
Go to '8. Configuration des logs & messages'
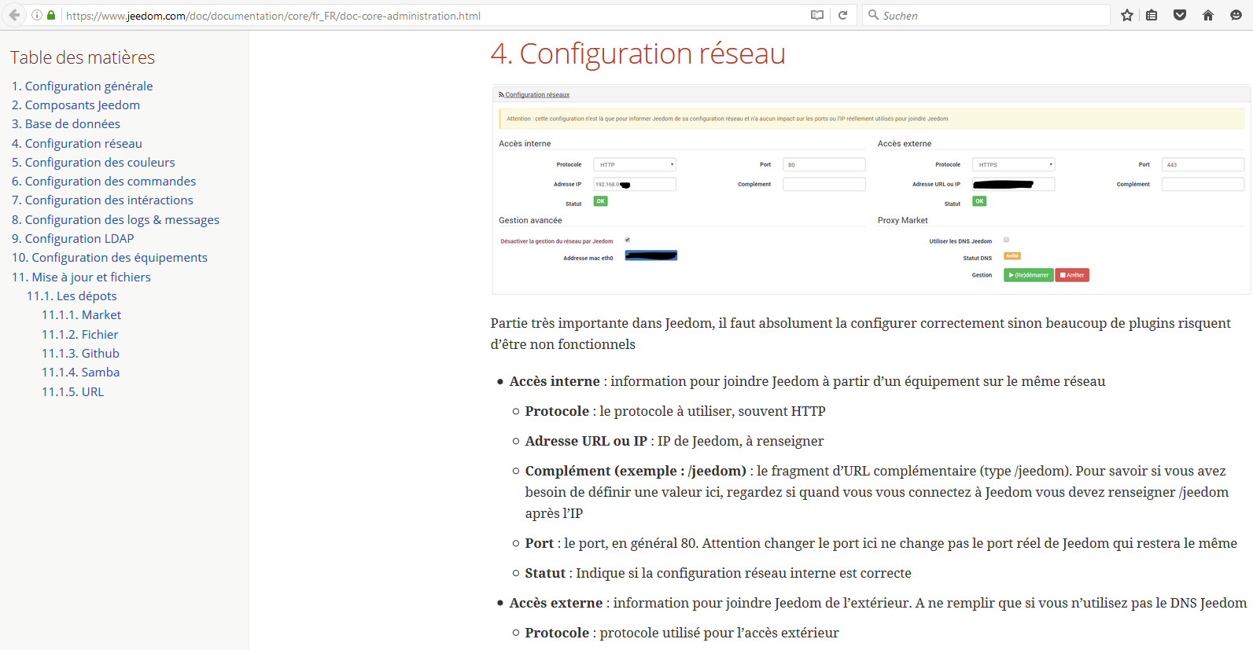(116, 219)
